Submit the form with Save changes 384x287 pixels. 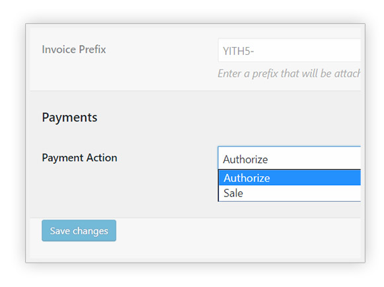pyautogui.click(x=79, y=230)
